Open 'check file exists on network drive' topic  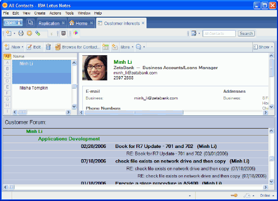(x=182, y=161)
